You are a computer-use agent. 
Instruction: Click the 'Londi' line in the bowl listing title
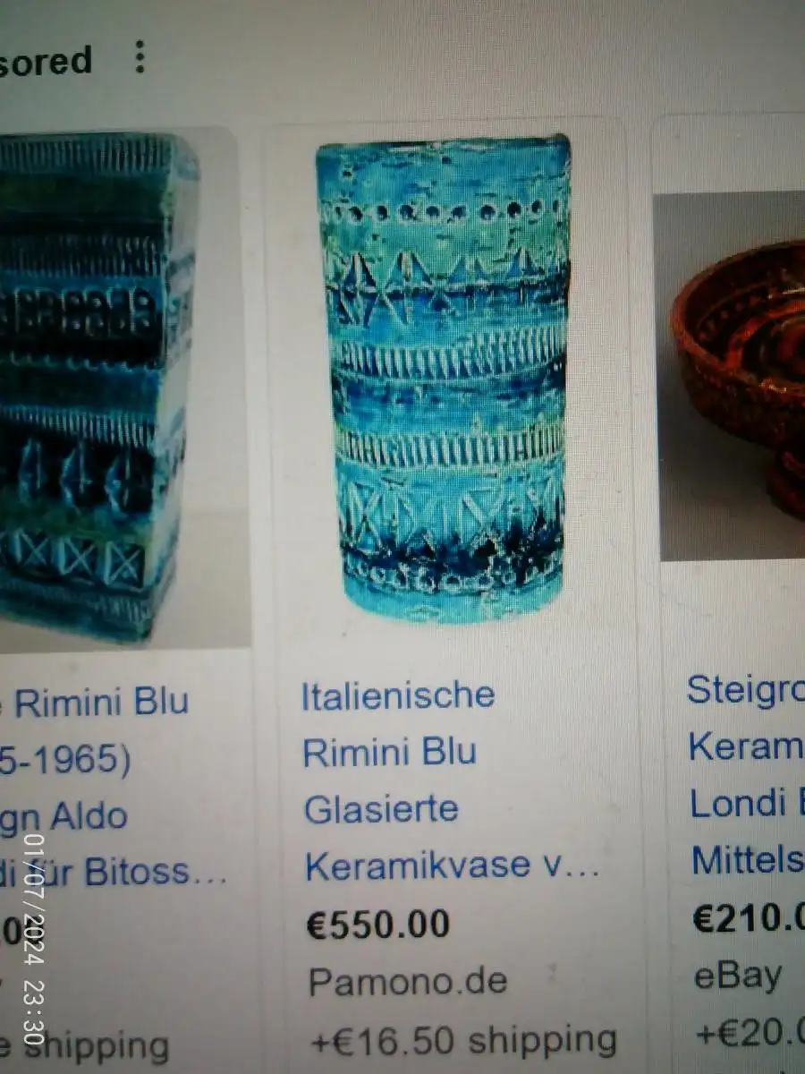click(747, 804)
